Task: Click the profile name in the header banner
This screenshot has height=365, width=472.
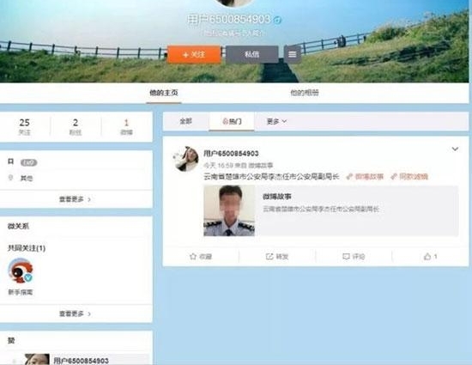Action: click(228, 20)
